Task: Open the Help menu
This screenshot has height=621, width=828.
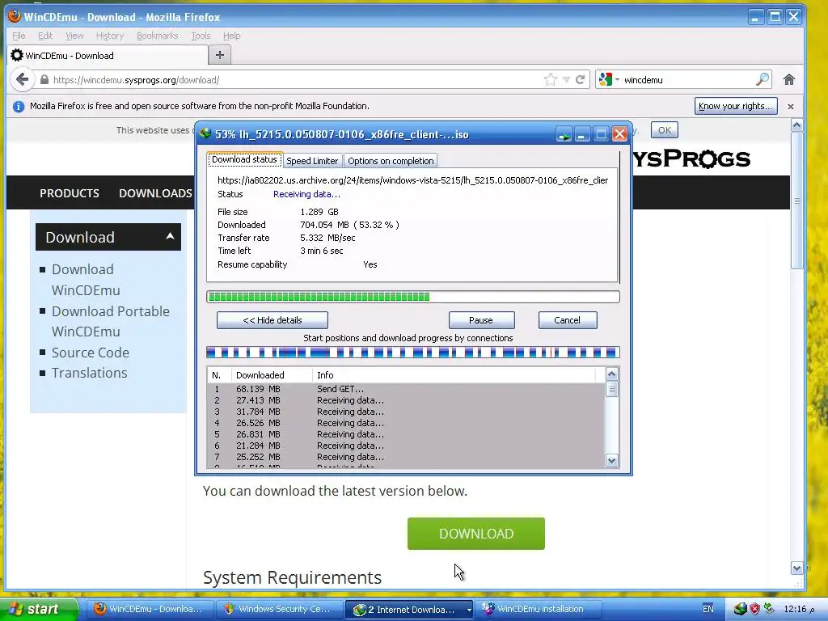Action: coord(232,36)
